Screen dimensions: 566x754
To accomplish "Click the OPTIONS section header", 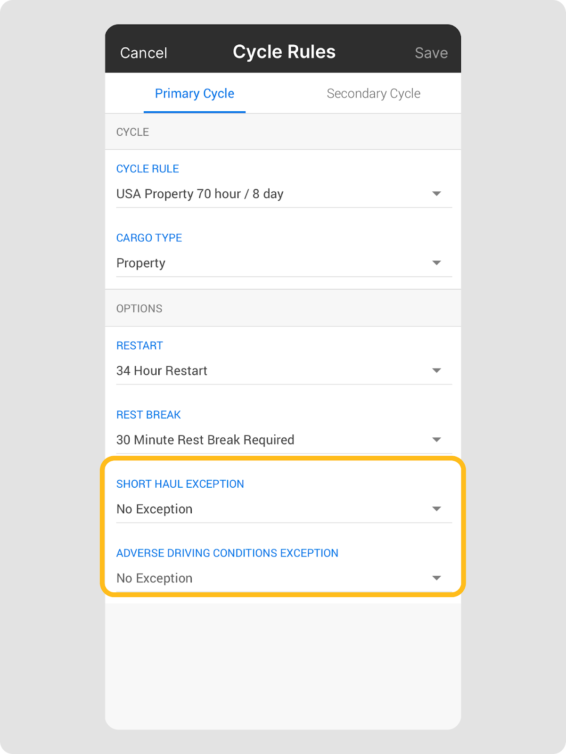I will [139, 309].
